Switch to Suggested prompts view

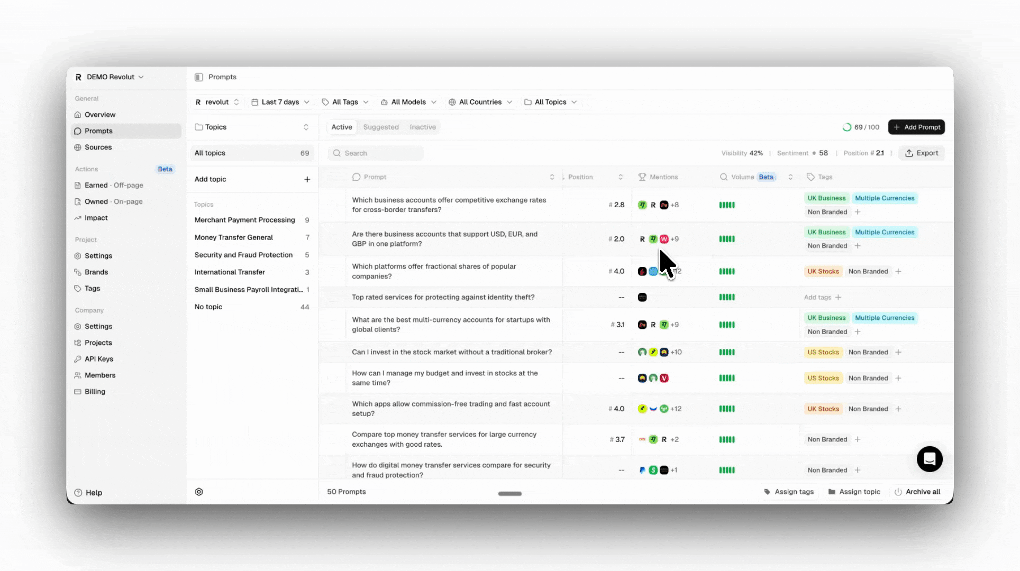point(380,127)
